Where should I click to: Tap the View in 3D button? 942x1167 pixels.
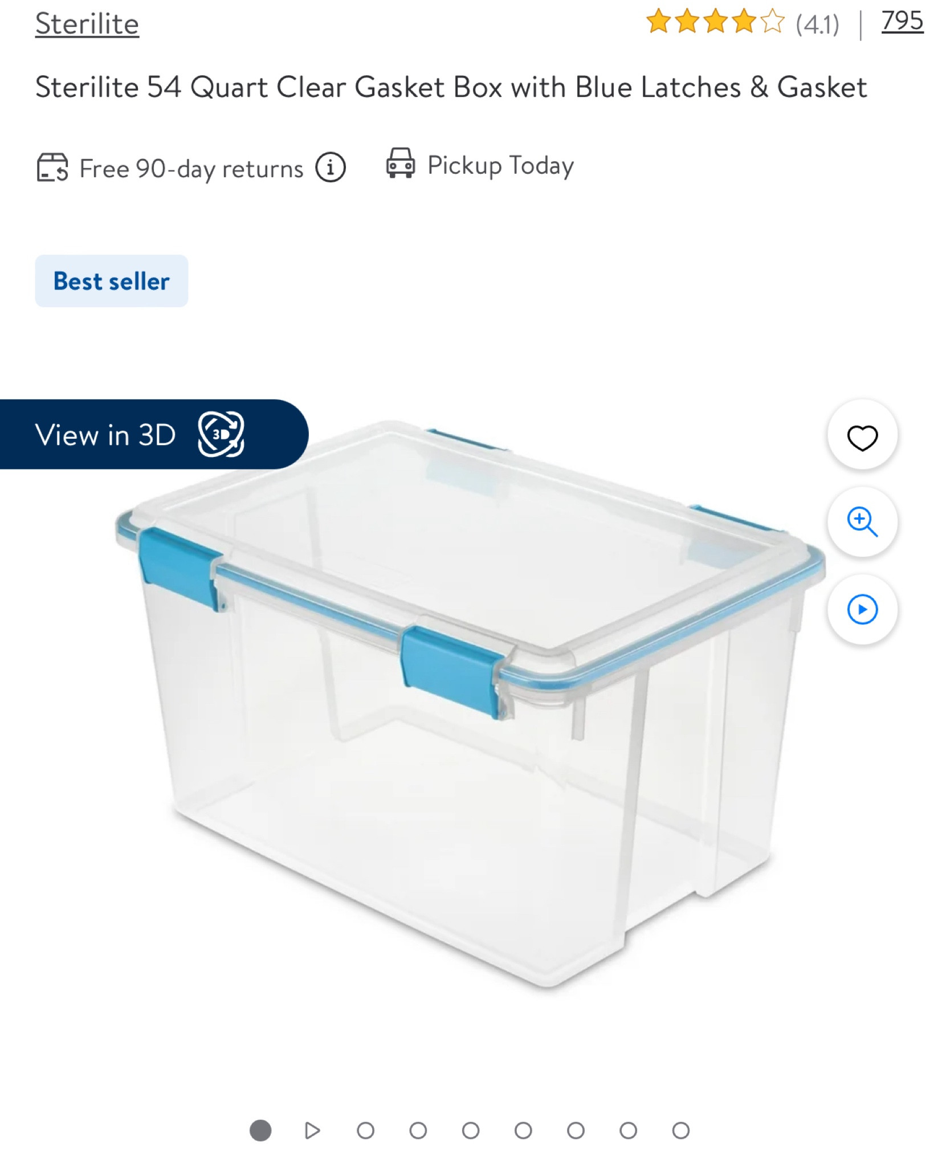154,435
